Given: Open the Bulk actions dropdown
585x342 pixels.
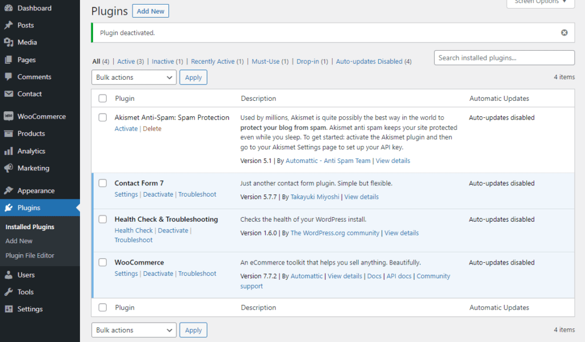Looking at the screenshot, I should [134, 77].
